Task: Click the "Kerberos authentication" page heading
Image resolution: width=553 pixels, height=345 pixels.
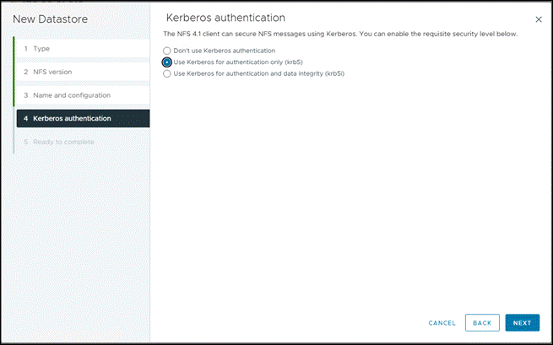Action: click(x=225, y=18)
